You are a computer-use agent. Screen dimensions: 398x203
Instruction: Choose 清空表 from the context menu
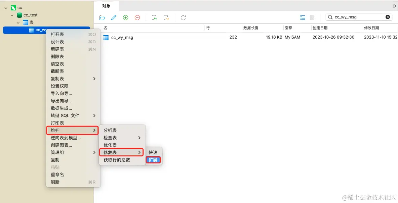point(73,64)
